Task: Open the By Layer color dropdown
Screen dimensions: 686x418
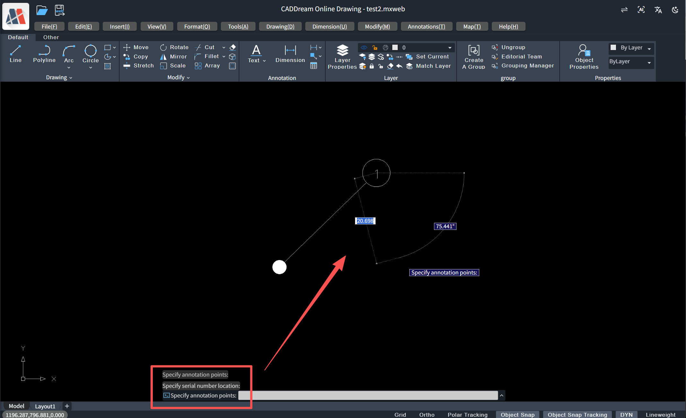Action: (649, 48)
